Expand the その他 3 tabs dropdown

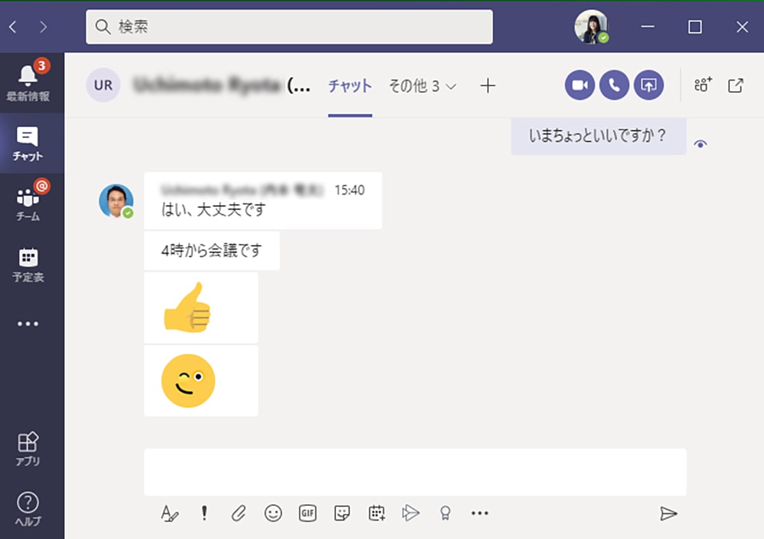(422, 87)
